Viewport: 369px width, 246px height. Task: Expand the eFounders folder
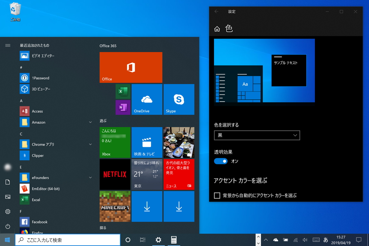pos(90,177)
